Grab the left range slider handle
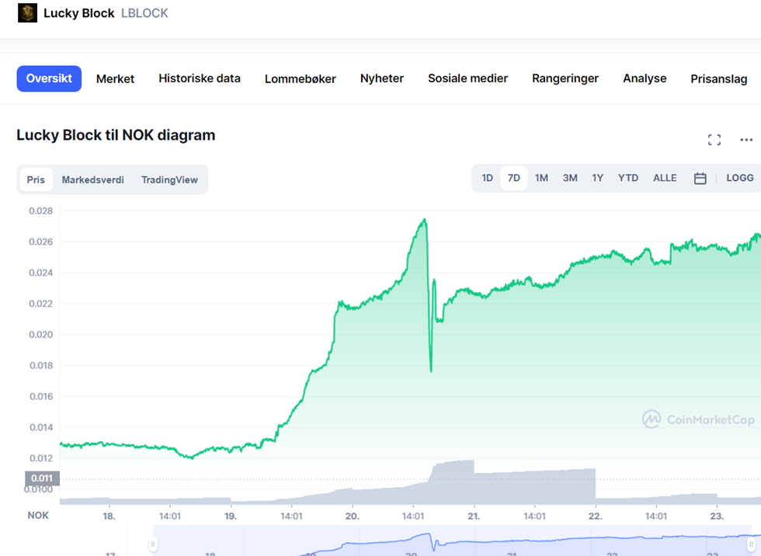The width and height of the screenshot is (761, 556). coord(153,544)
